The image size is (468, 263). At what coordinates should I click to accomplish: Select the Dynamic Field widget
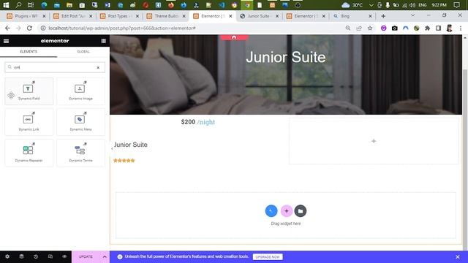(29, 91)
